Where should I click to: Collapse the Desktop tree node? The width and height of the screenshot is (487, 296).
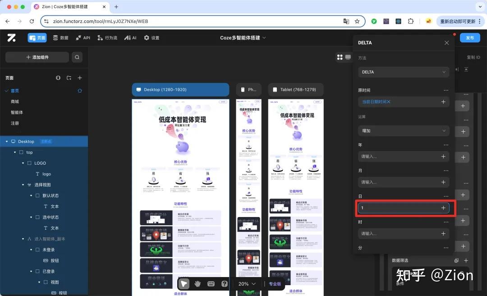[7, 142]
